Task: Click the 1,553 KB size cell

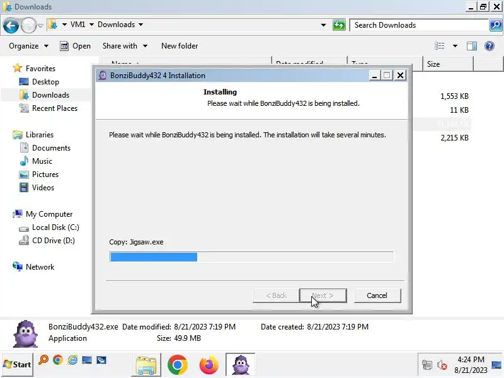Action: [x=454, y=96]
